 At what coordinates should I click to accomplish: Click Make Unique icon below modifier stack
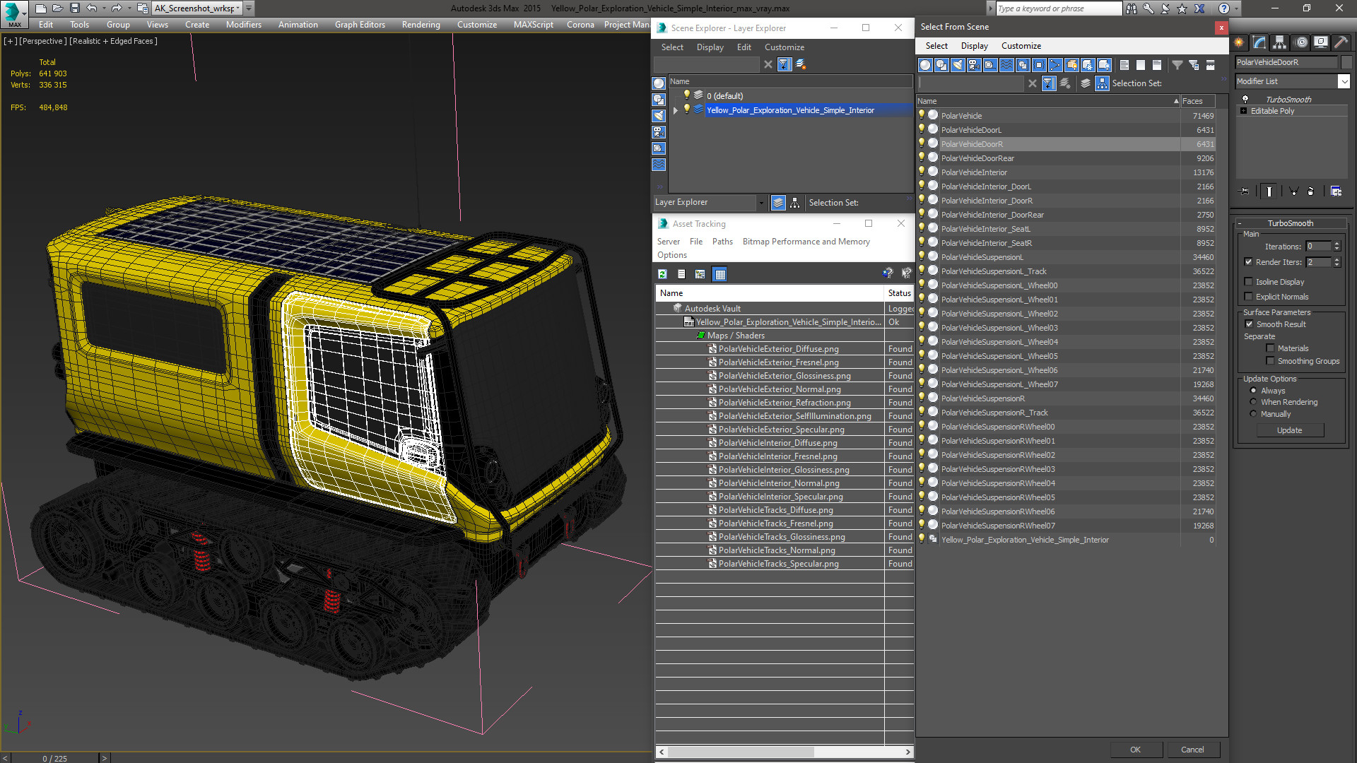pyautogui.click(x=1293, y=191)
